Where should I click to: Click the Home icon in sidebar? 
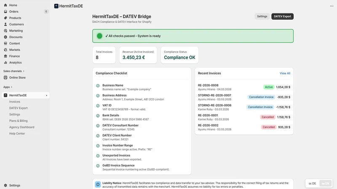5,5
